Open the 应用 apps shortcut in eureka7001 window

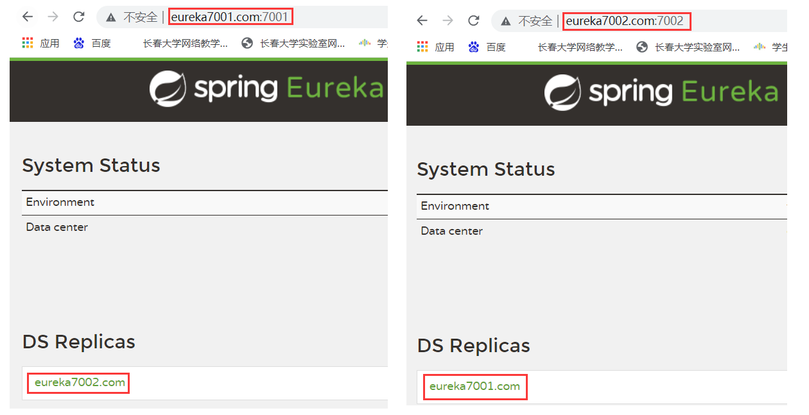[40, 43]
